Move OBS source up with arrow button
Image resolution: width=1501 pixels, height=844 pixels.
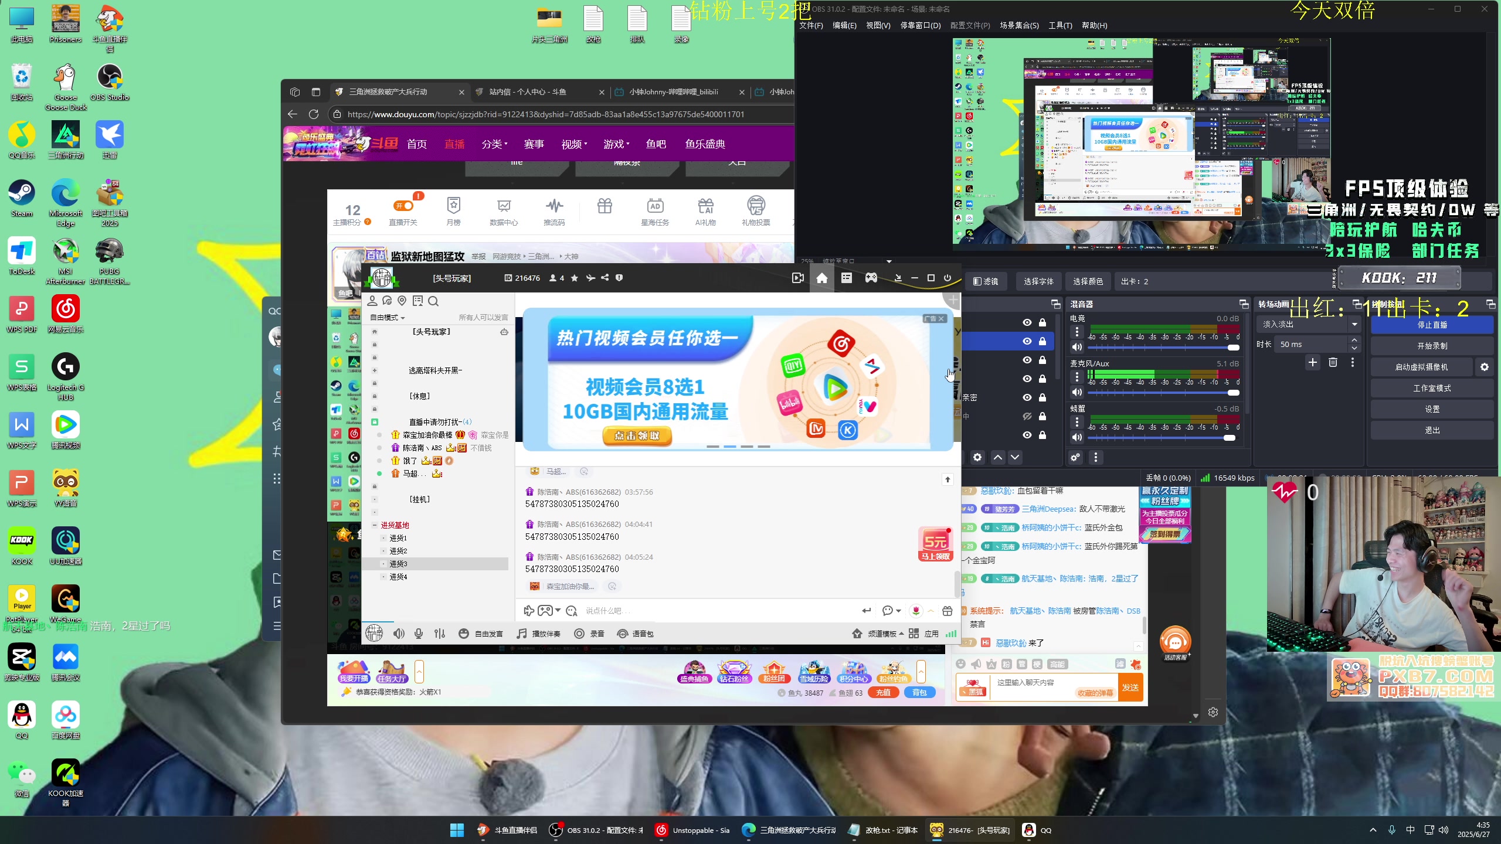click(998, 458)
